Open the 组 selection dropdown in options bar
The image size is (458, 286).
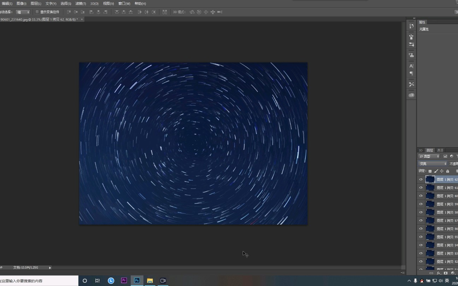pyautogui.click(x=23, y=12)
